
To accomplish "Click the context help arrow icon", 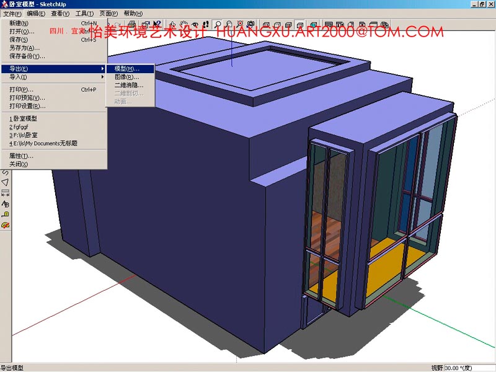I will click(157, 24).
